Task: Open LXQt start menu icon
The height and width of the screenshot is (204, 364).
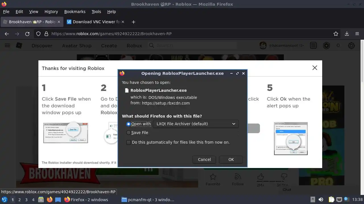Action: tap(5, 199)
